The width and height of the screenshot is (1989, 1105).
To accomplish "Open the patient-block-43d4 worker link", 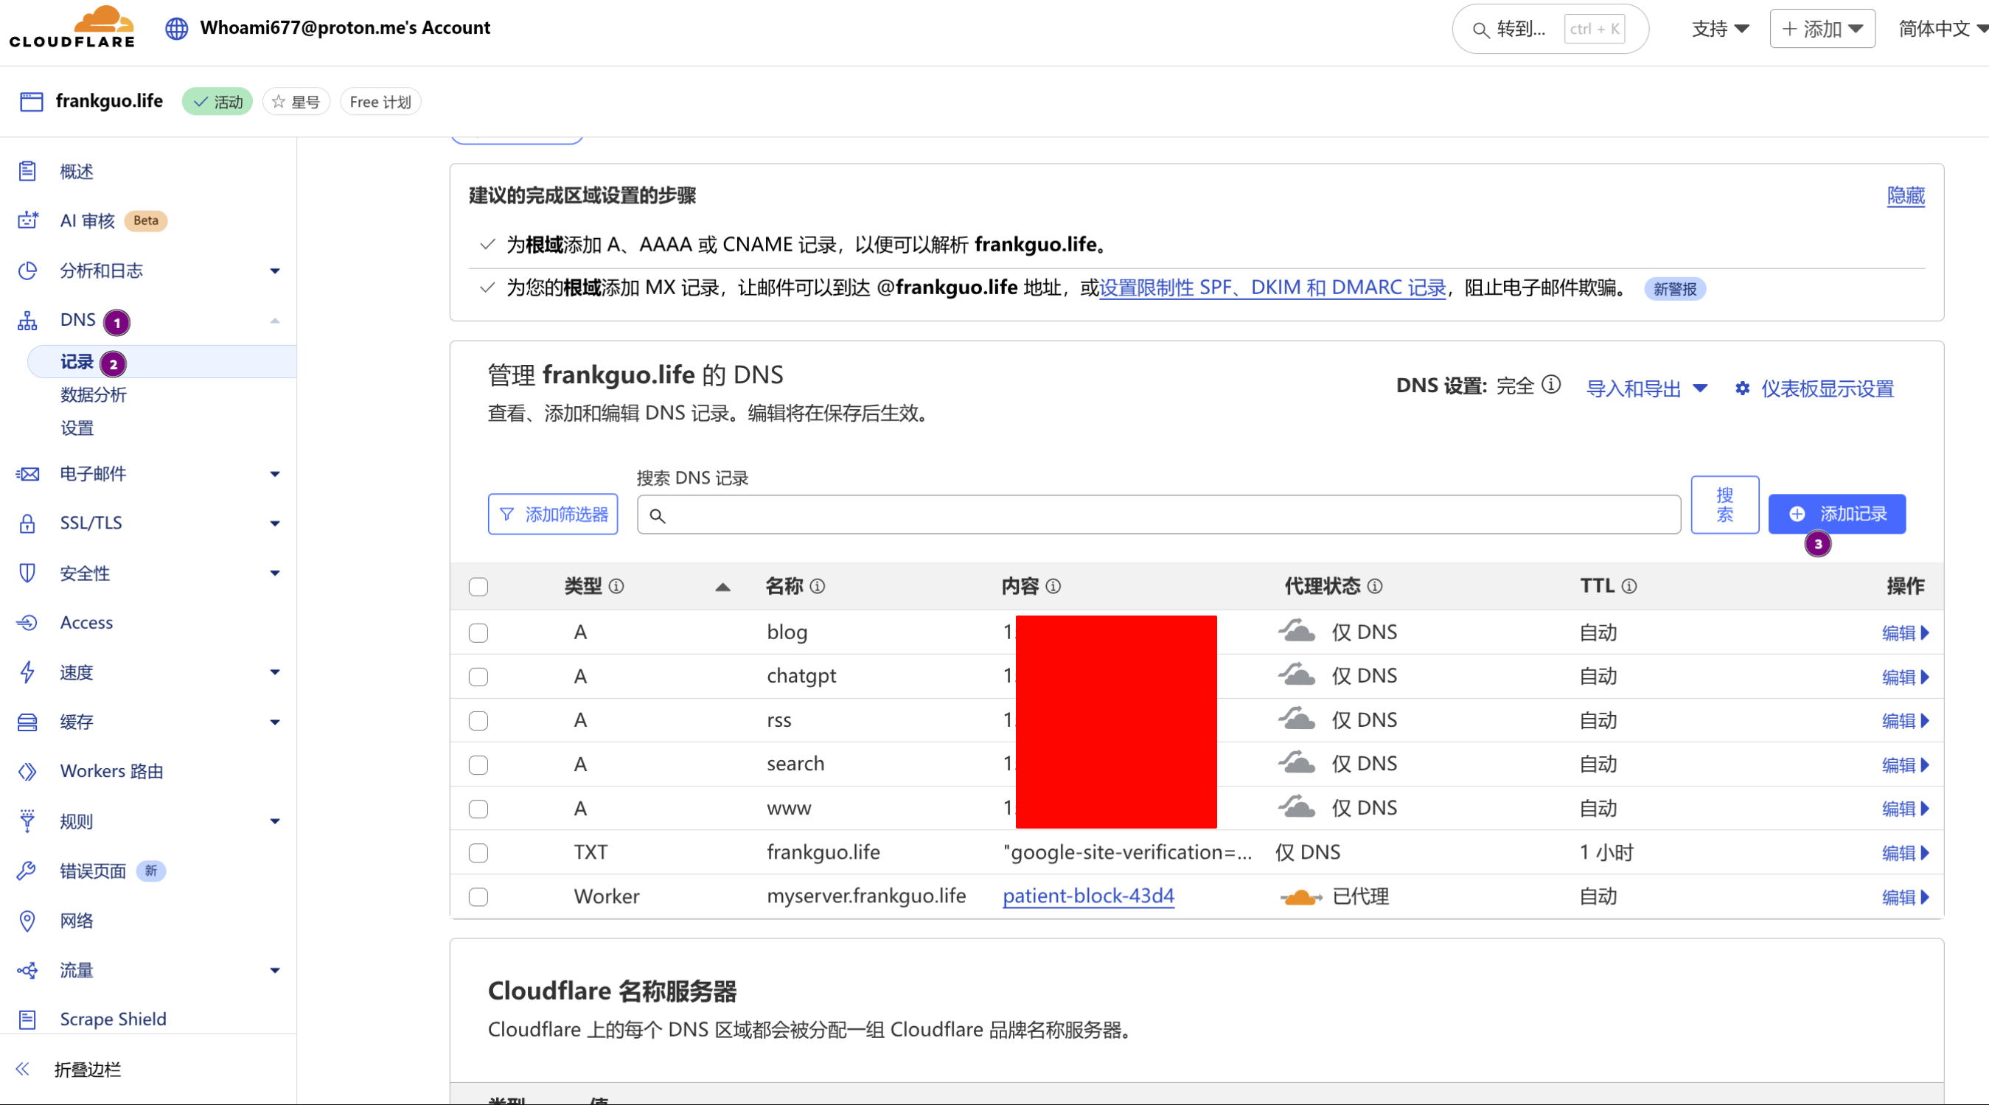I will point(1088,896).
